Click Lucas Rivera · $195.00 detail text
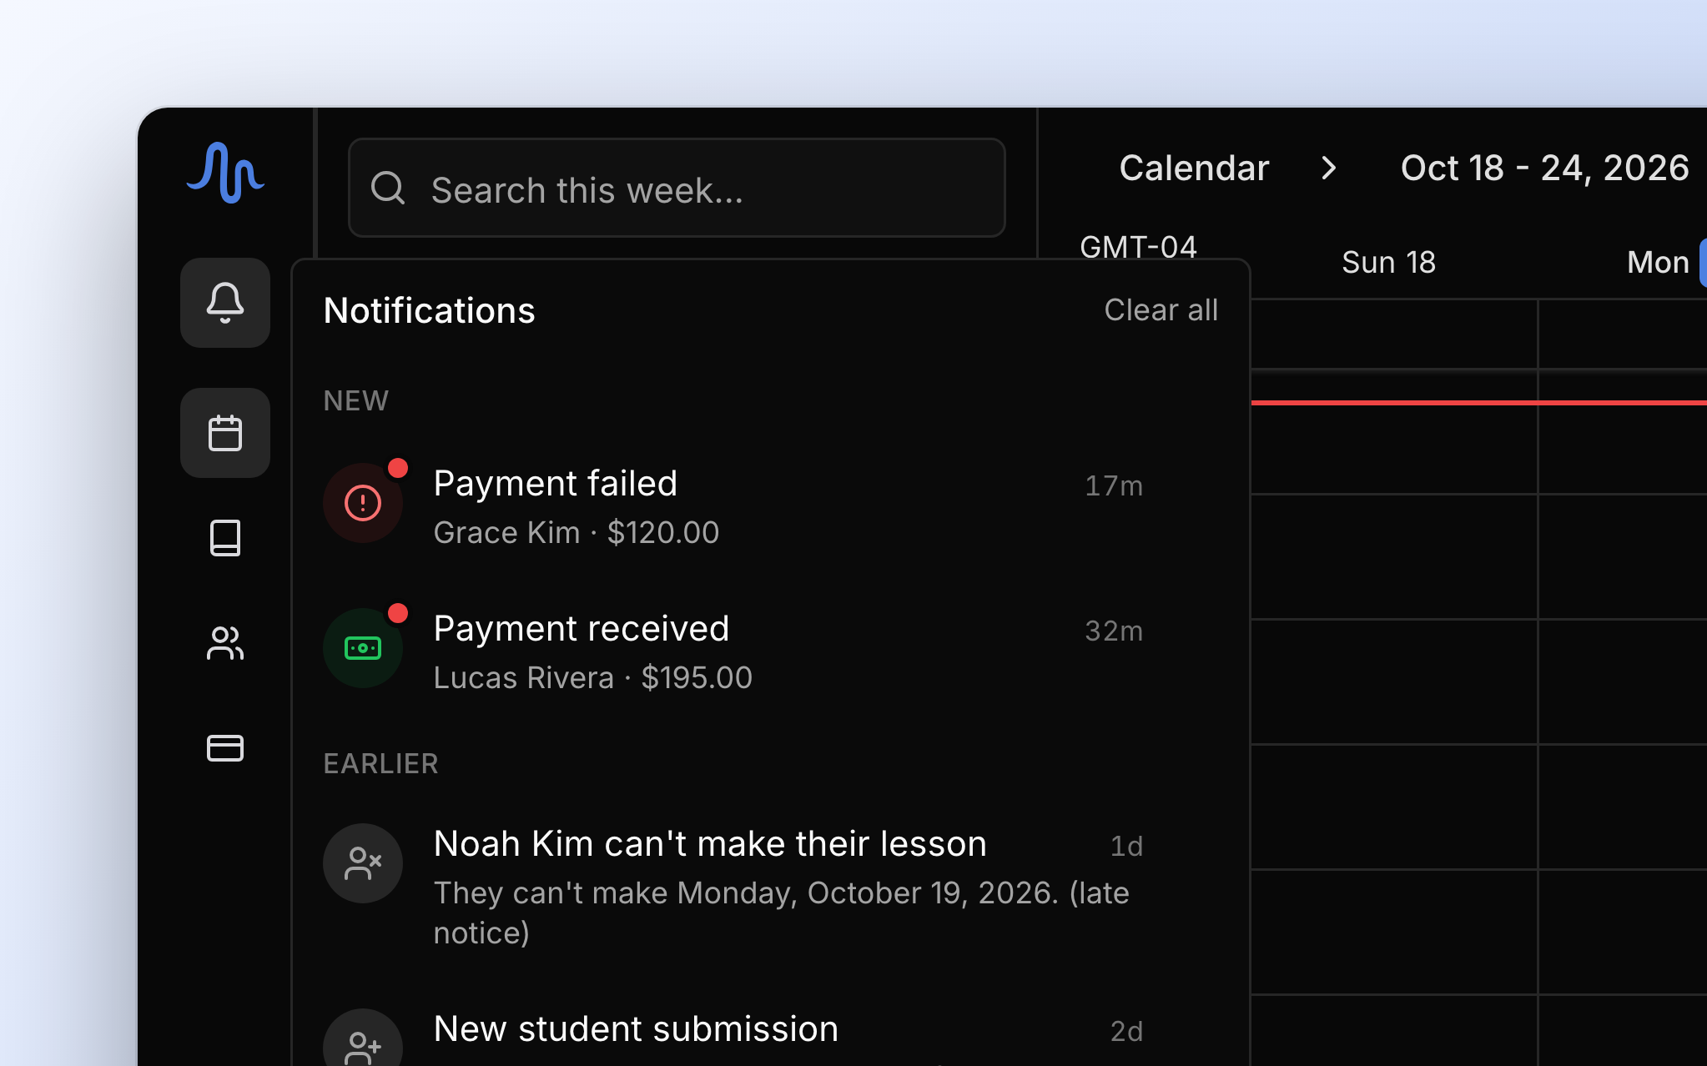Image resolution: width=1707 pixels, height=1066 pixels. tap(593, 677)
